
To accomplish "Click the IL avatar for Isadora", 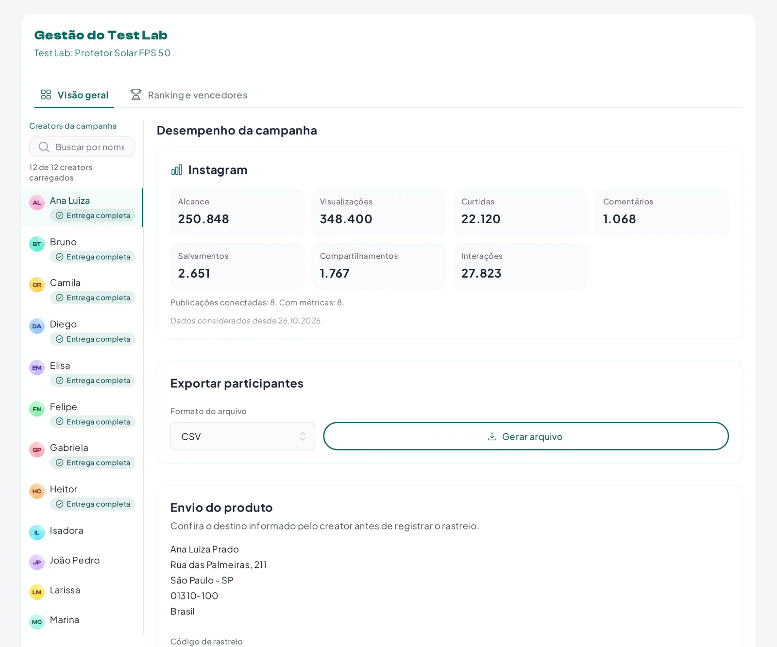I will (x=37, y=532).
